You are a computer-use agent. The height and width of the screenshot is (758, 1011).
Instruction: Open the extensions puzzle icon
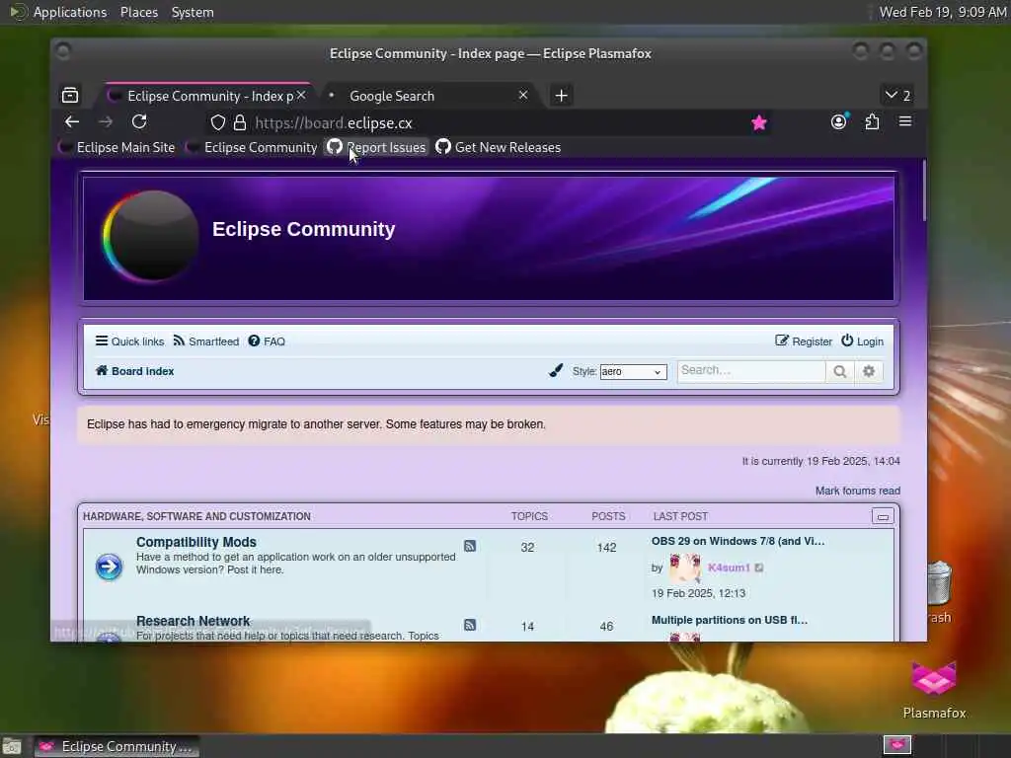click(x=872, y=121)
